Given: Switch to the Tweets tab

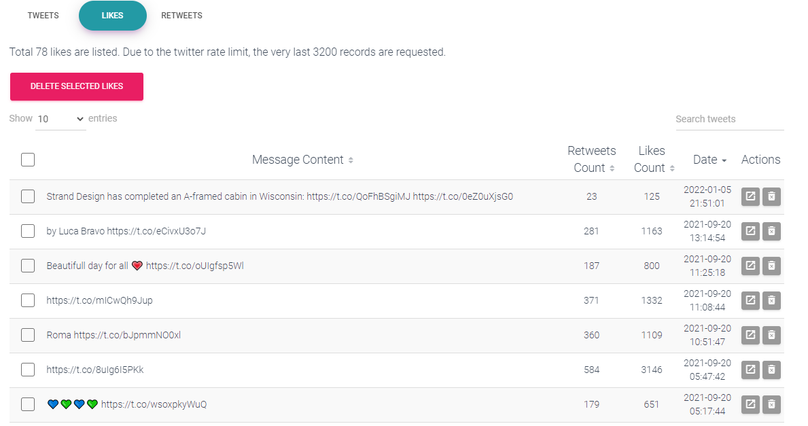Looking at the screenshot, I should point(43,16).
